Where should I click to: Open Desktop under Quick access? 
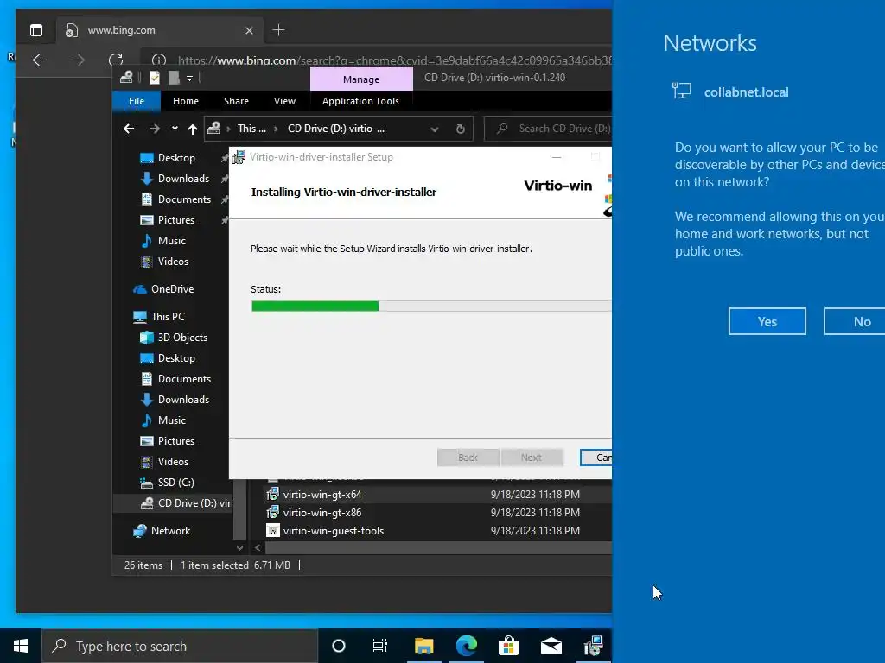[x=176, y=158]
